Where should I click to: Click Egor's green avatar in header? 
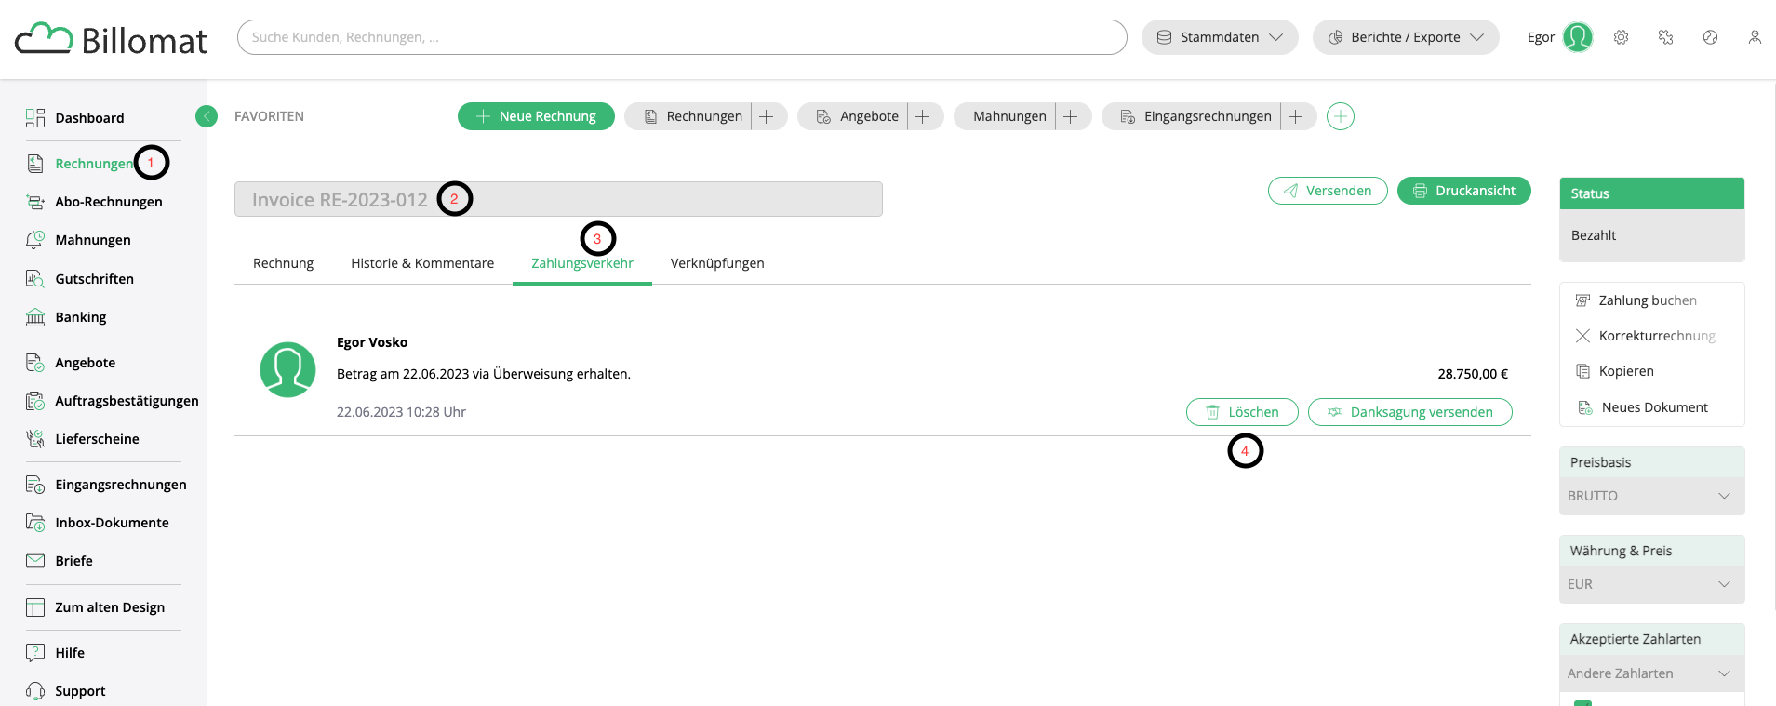tap(1578, 37)
